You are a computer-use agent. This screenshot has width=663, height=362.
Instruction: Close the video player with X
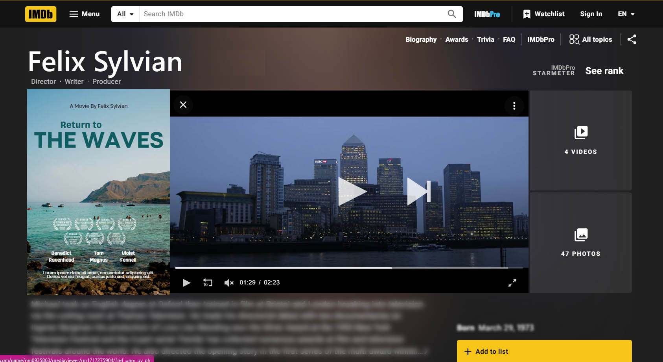pos(183,105)
